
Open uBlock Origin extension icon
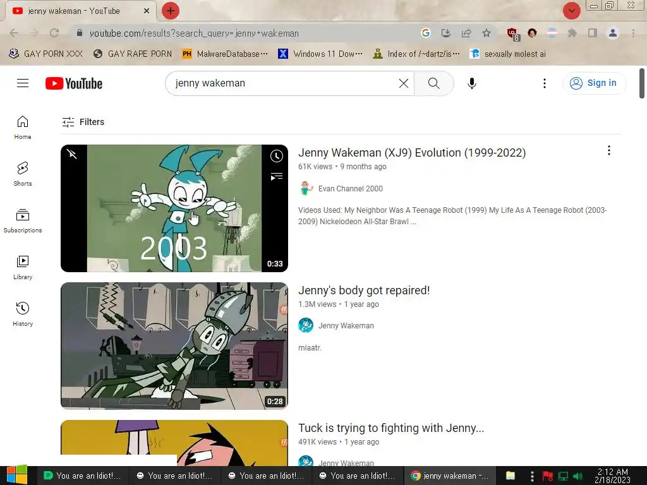pyautogui.click(x=513, y=34)
